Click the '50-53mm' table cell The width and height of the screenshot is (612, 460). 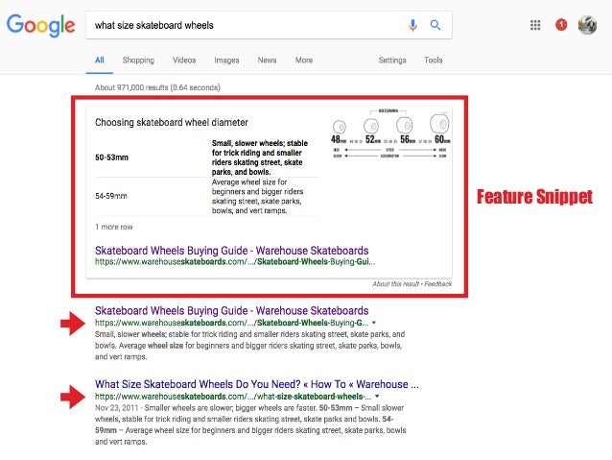pos(111,157)
